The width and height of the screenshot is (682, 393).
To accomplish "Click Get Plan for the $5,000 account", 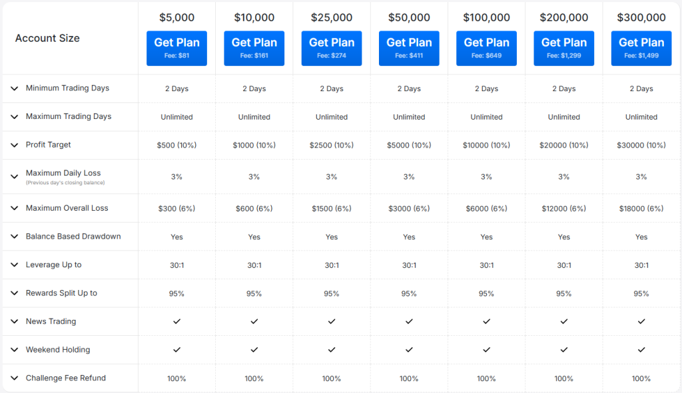I will point(176,48).
